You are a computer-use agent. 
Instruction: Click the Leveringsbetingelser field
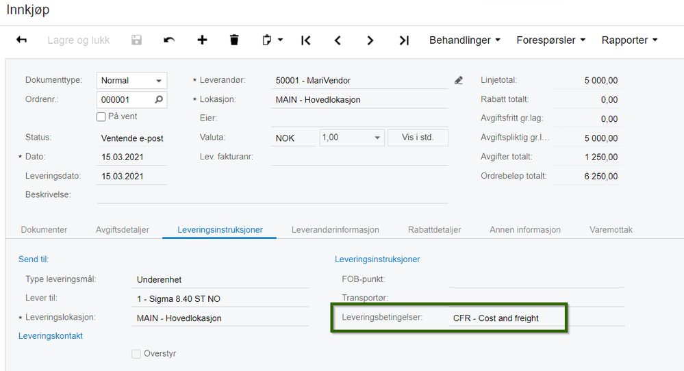pyautogui.click(x=507, y=318)
